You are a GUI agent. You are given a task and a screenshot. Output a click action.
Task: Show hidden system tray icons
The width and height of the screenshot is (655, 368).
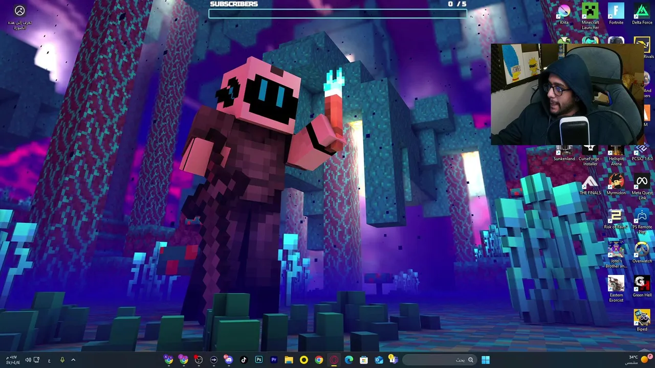tap(73, 360)
